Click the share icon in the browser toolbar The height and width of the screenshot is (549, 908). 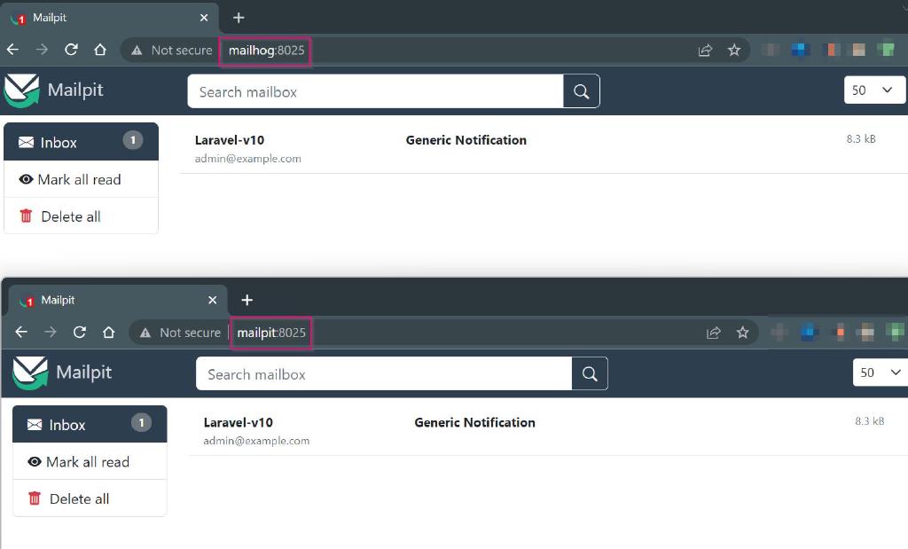click(x=705, y=50)
